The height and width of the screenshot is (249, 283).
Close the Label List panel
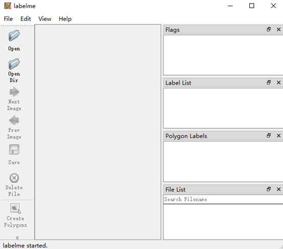click(279, 82)
